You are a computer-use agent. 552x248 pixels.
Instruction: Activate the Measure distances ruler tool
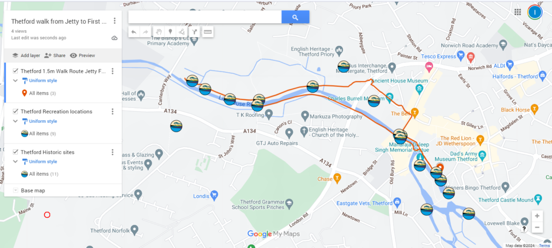coord(208,32)
